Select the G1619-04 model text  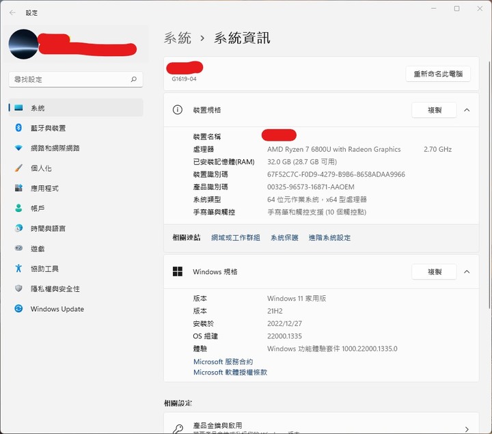coord(184,79)
